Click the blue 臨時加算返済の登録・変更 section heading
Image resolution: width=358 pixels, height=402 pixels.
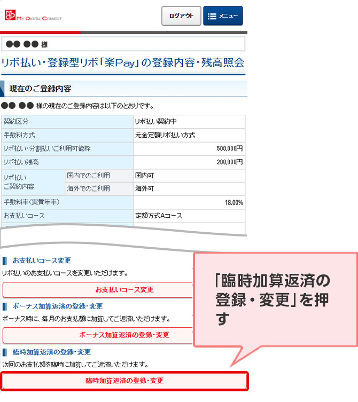52,352
